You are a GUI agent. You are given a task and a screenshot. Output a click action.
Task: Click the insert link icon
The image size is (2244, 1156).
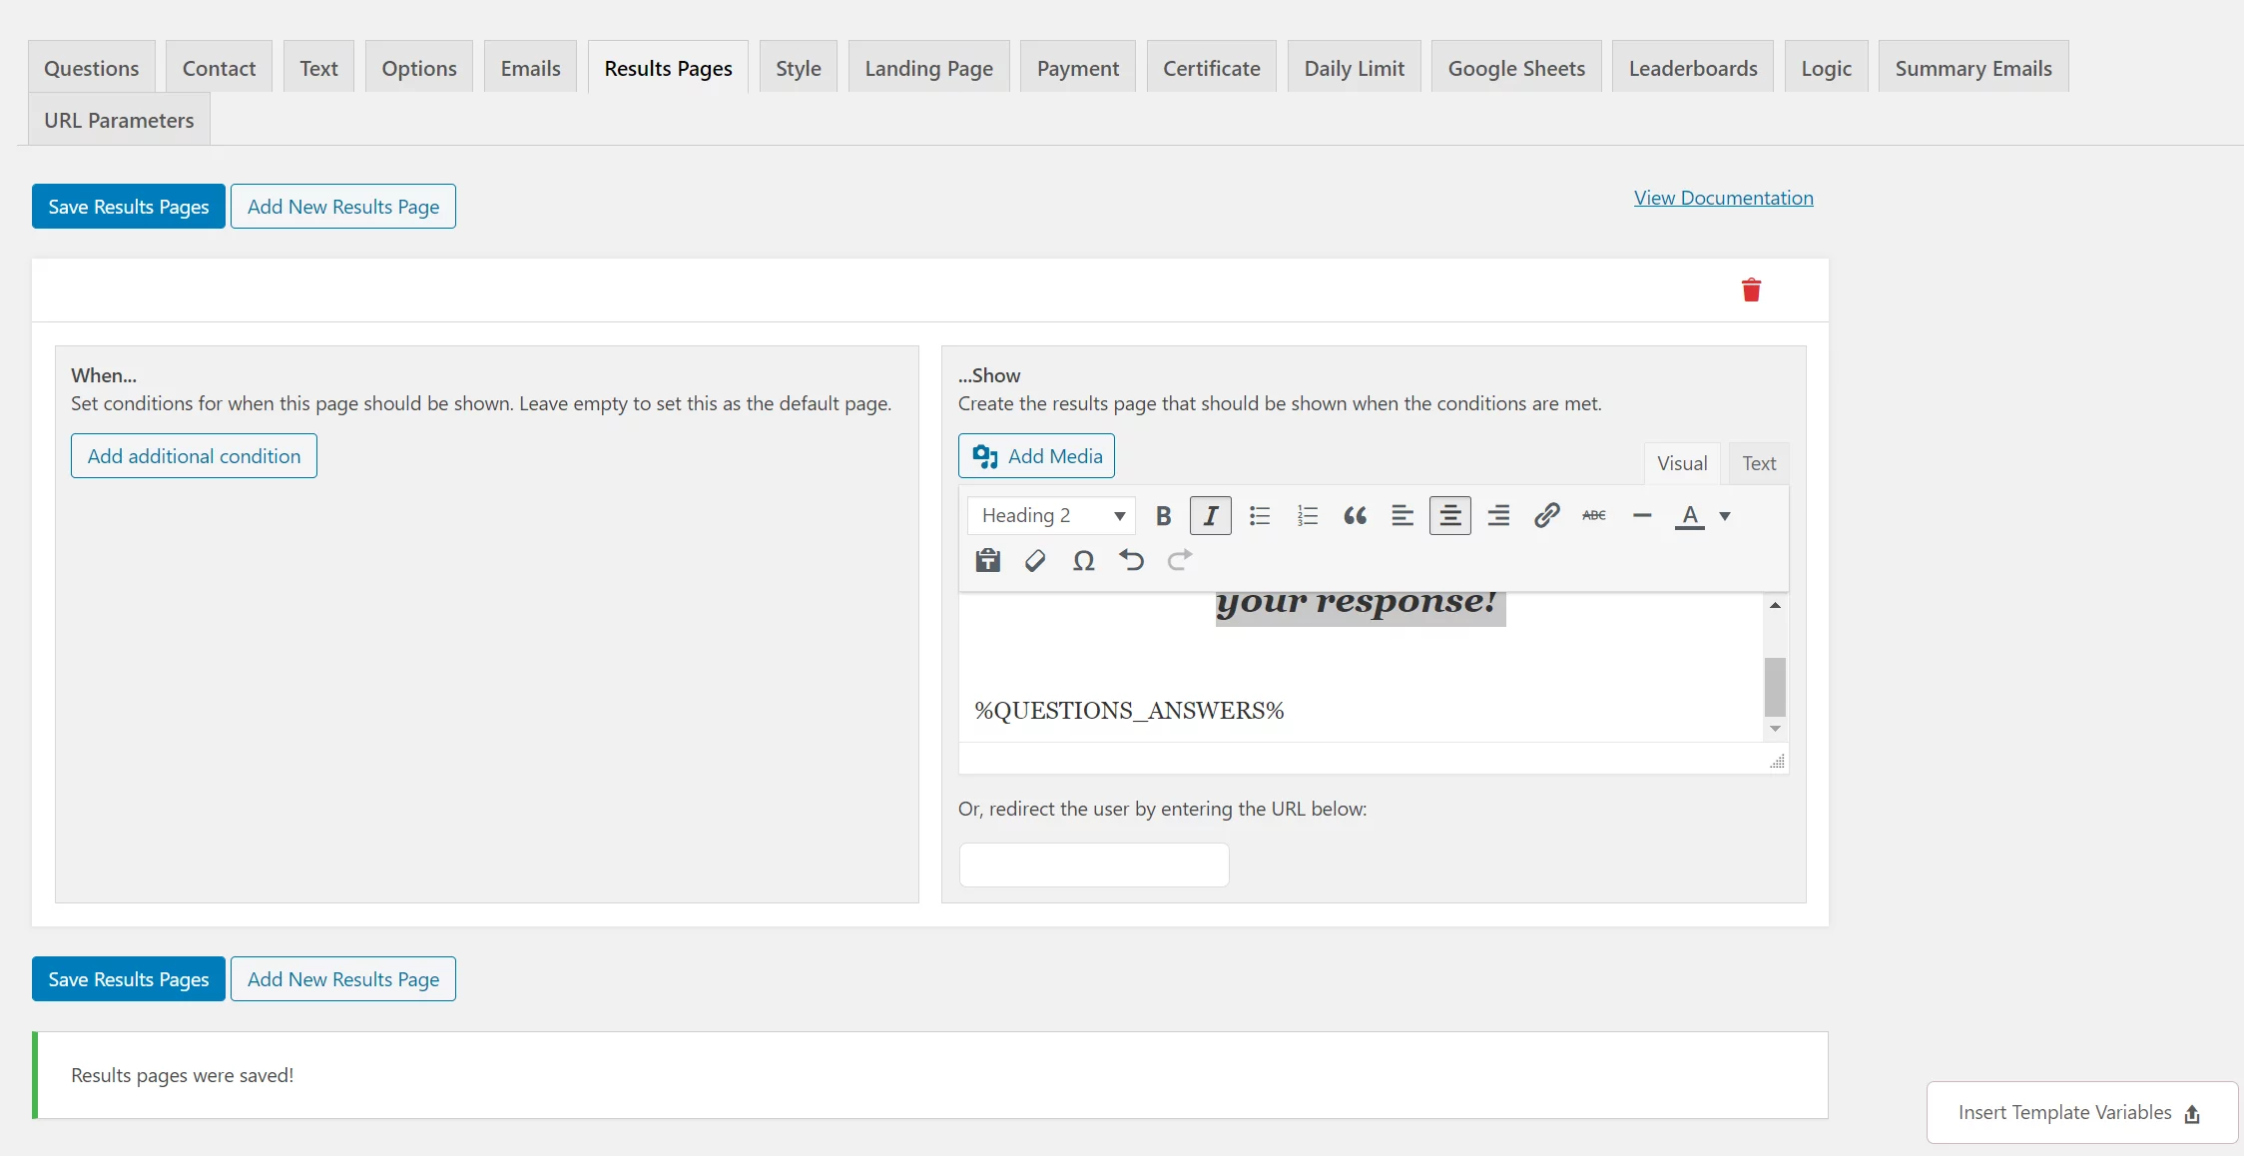point(1546,516)
